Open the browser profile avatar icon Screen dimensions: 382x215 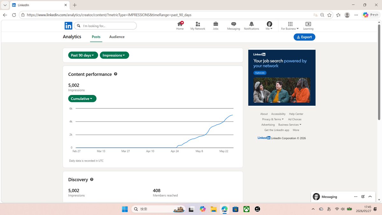(347, 15)
